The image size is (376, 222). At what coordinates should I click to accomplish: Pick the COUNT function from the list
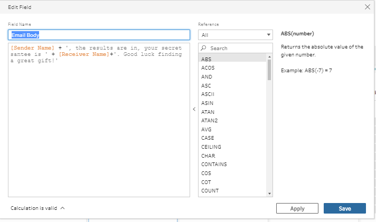[x=210, y=190]
